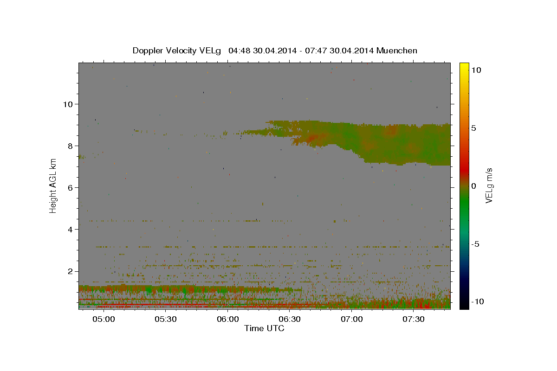This screenshot has width=557, height=371.
Task: Click the colorbar label '0'
Action: pos(474,186)
